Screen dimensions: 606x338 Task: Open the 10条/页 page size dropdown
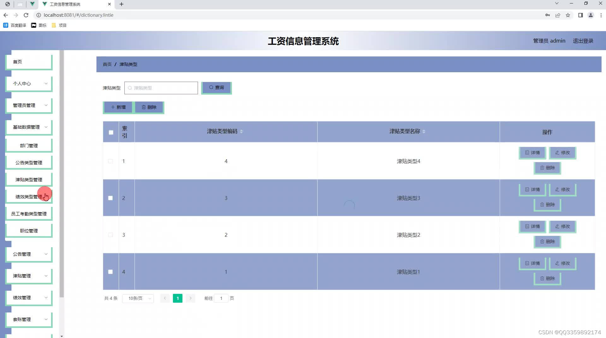(138, 298)
